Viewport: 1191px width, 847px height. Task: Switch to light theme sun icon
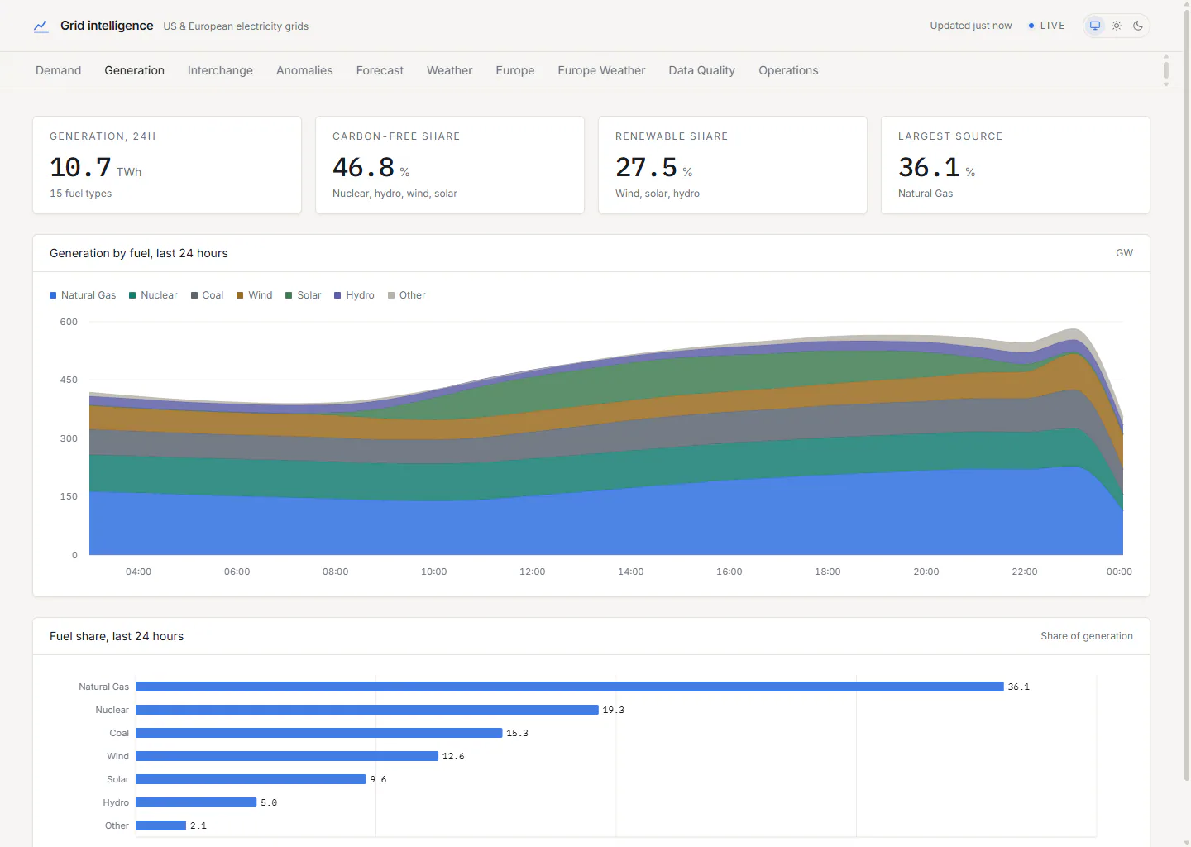pos(1117,26)
